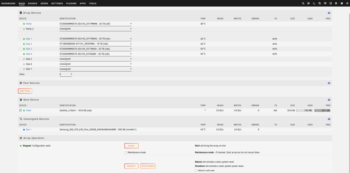Open the Slots count dropdown
The image size is (350, 173).
(66, 74)
